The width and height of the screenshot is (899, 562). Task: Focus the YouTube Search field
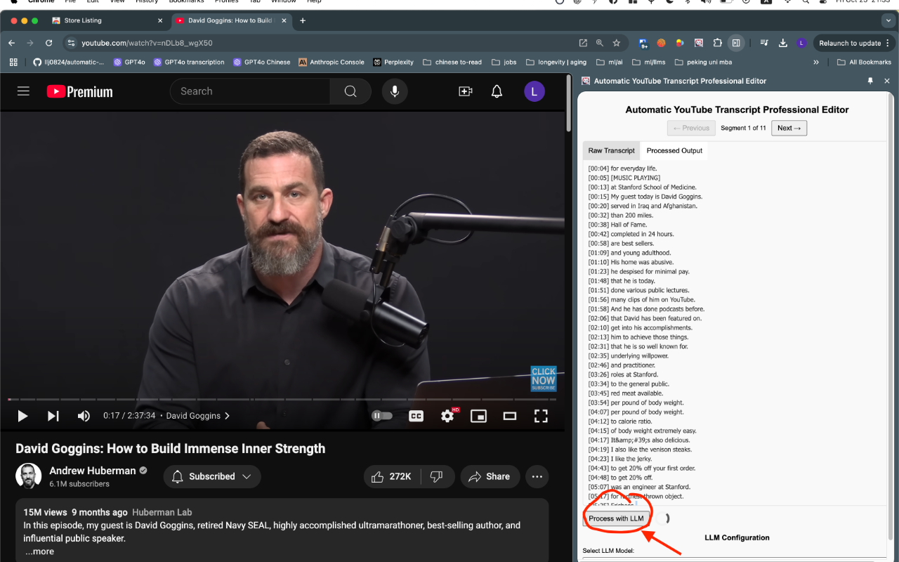point(250,91)
